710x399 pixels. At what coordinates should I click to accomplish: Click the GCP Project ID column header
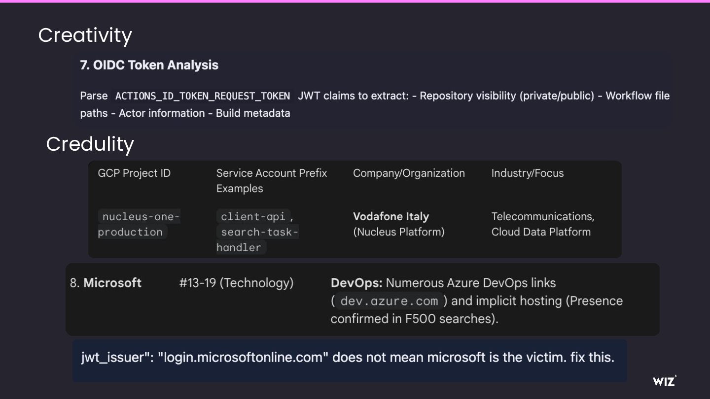(x=134, y=173)
